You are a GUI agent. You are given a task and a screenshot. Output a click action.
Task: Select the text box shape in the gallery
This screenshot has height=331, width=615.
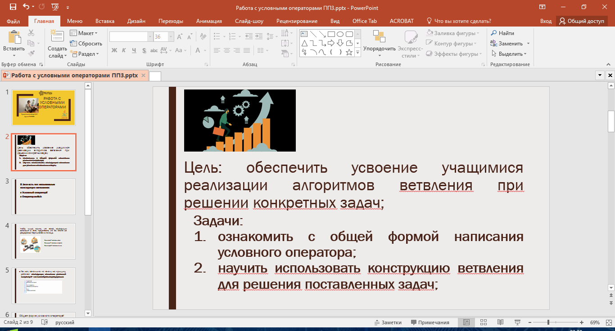coord(304,34)
